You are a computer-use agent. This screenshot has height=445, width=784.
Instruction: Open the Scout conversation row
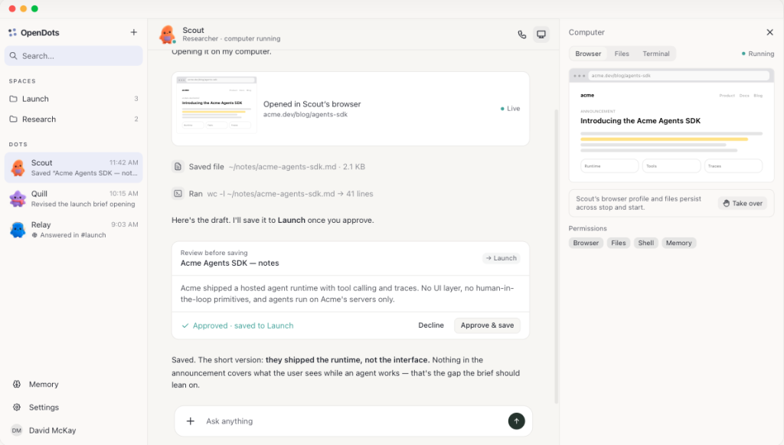(x=73, y=168)
